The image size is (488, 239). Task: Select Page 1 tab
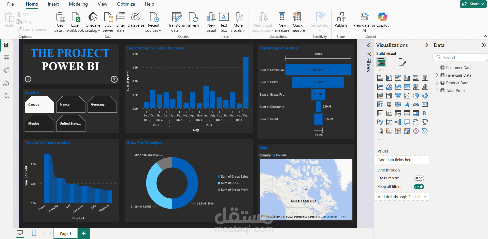[65, 234]
